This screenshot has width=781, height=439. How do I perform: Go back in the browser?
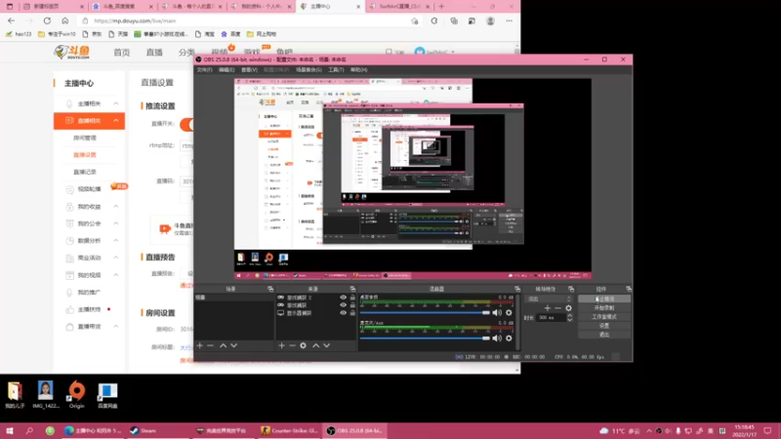pos(11,20)
